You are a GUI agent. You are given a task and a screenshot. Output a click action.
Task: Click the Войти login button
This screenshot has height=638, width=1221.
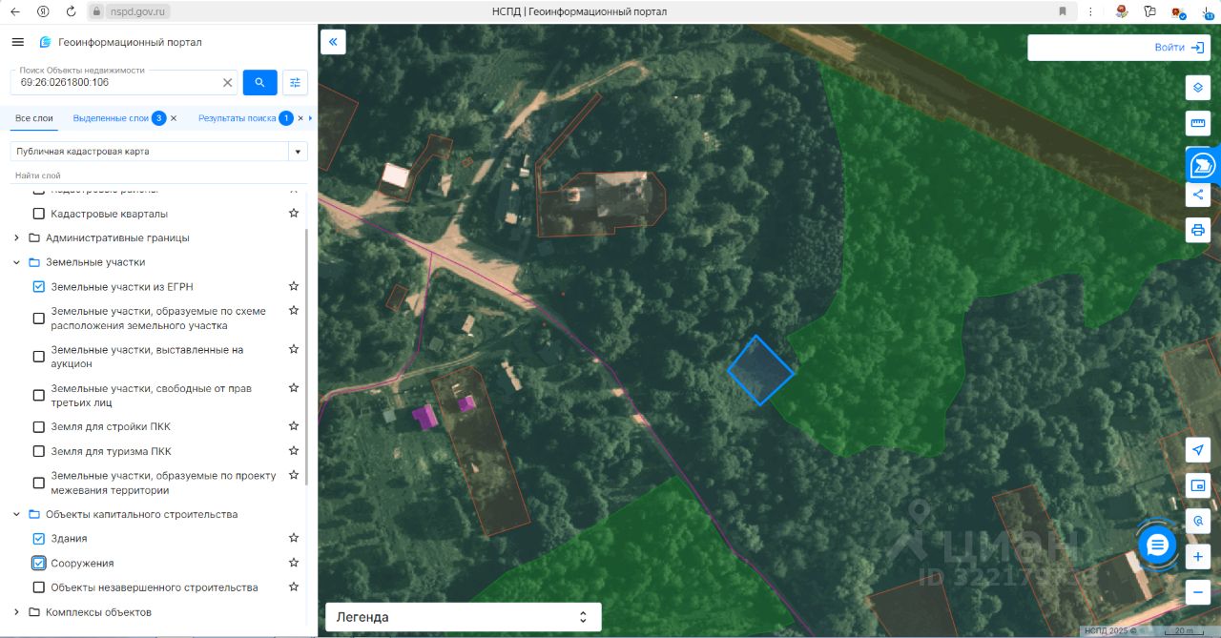1180,48
